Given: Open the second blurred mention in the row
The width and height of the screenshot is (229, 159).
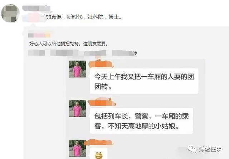Looking at the screenshot, I should 64,53.
